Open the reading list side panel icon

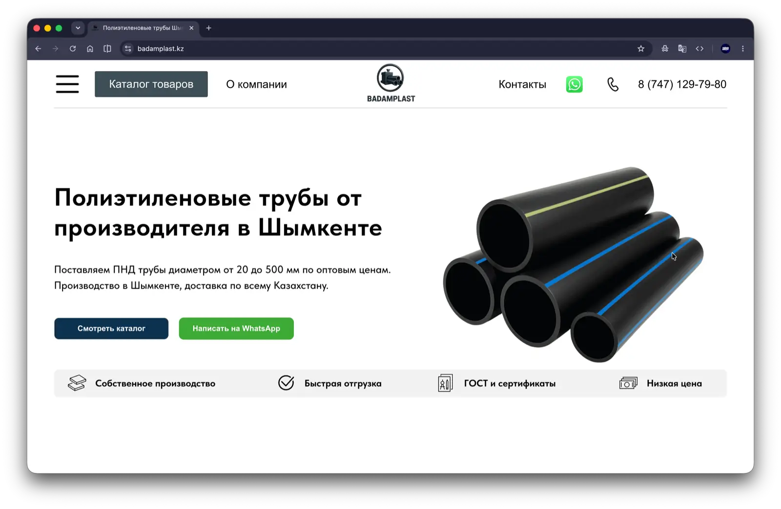[x=107, y=49]
